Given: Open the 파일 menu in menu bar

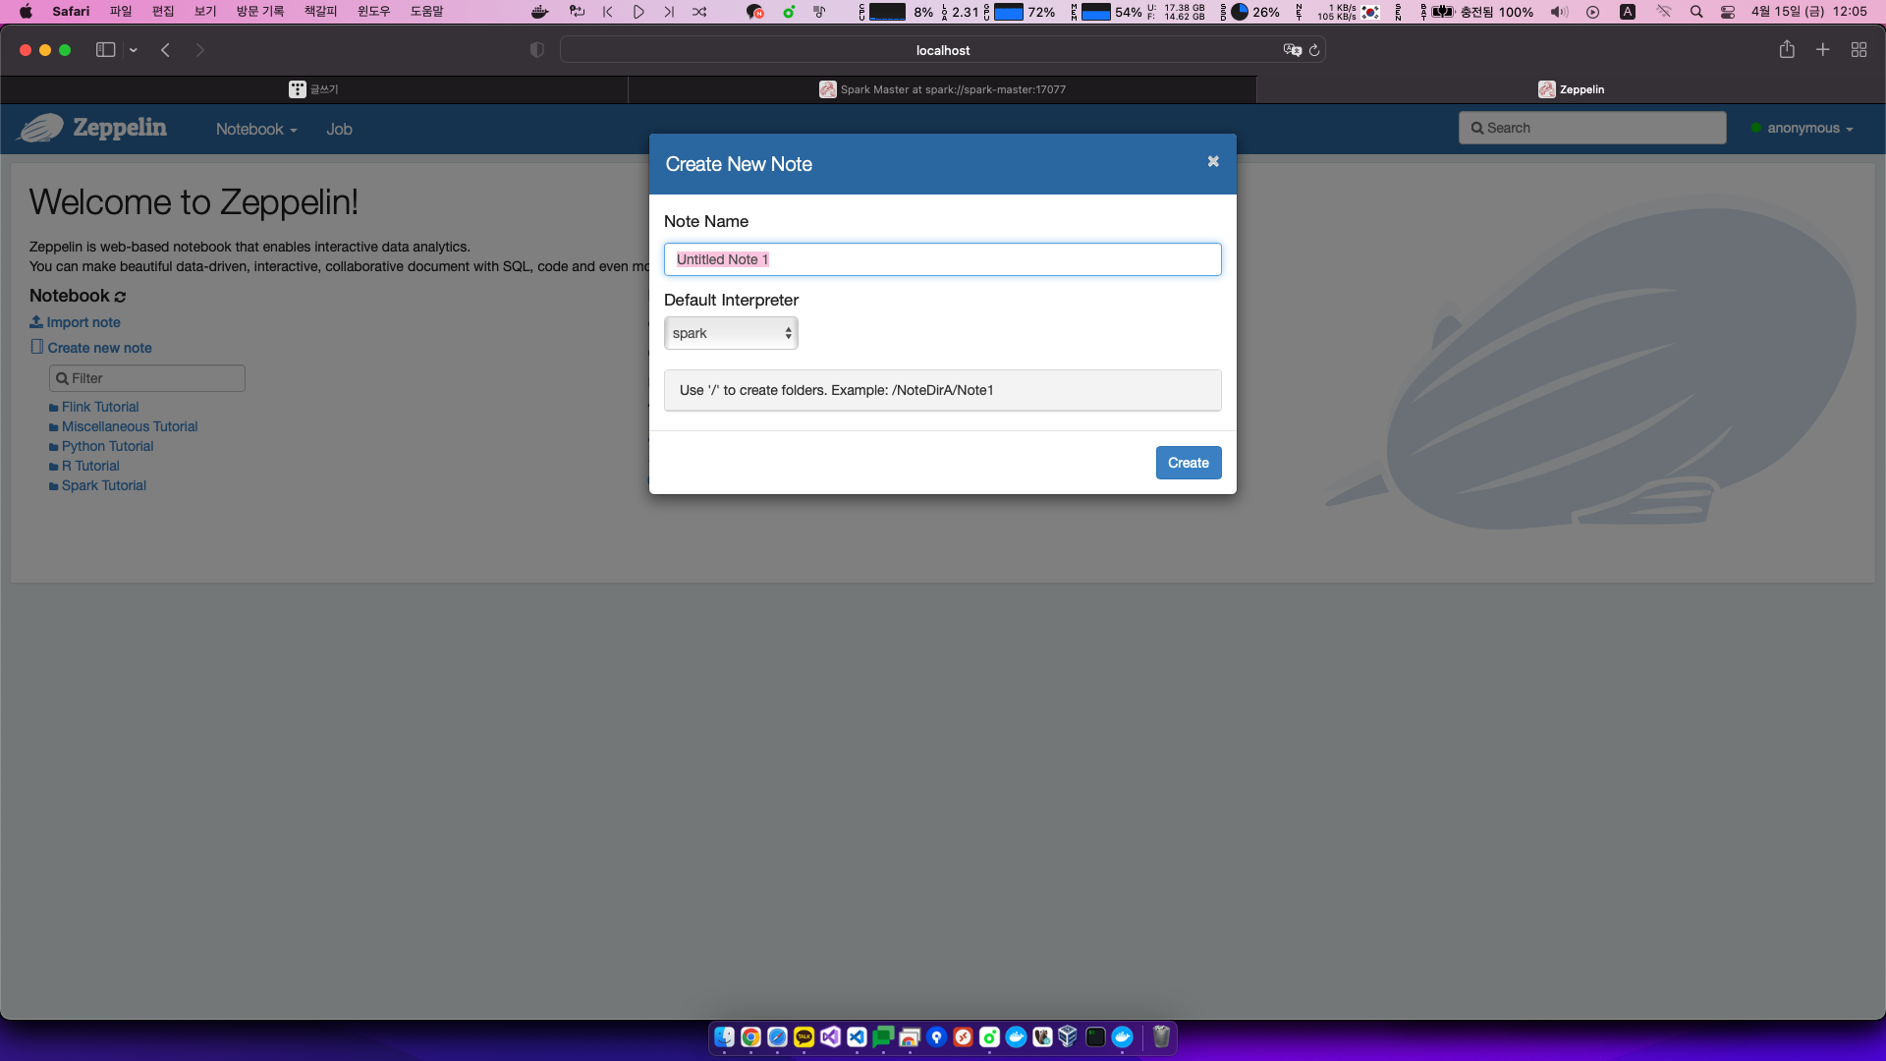Looking at the screenshot, I should pos(121,12).
